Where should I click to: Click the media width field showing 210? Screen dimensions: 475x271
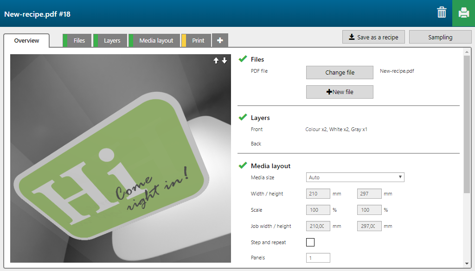tap(318, 194)
